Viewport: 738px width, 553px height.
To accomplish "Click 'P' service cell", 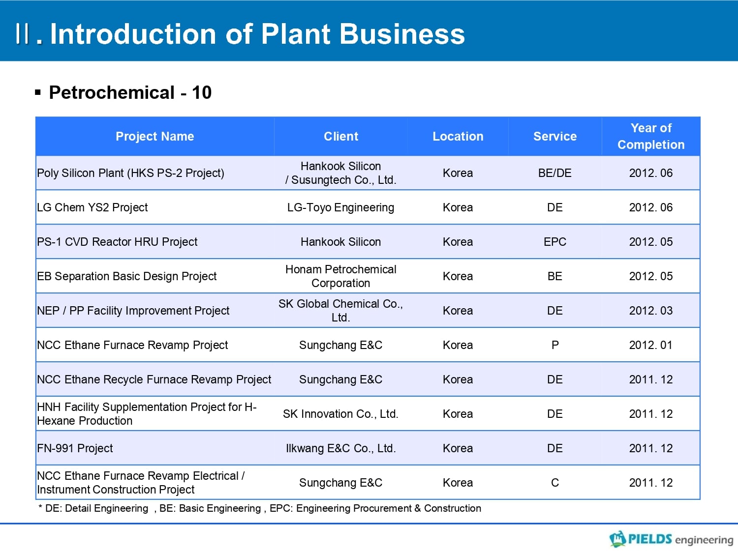I will [x=555, y=345].
